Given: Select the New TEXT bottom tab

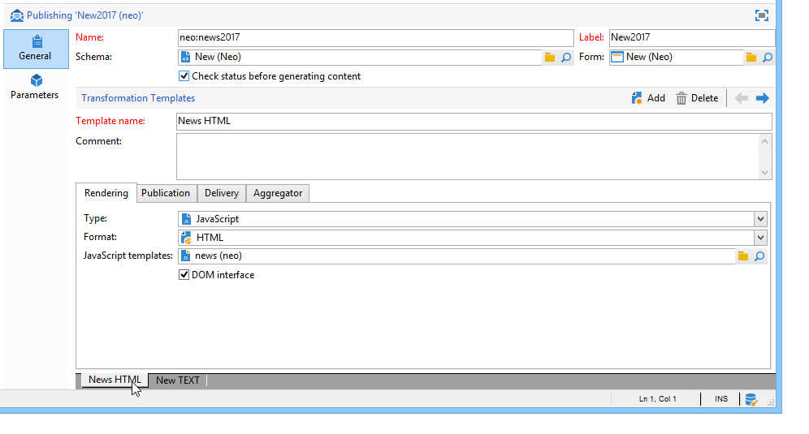Looking at the screenshot, I should pyautogui.click(x=178, y=380).
